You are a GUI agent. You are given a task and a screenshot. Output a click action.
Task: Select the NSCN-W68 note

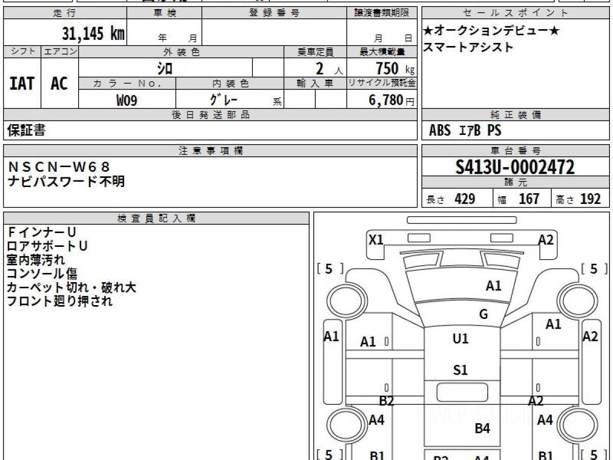tap(59, 167)
